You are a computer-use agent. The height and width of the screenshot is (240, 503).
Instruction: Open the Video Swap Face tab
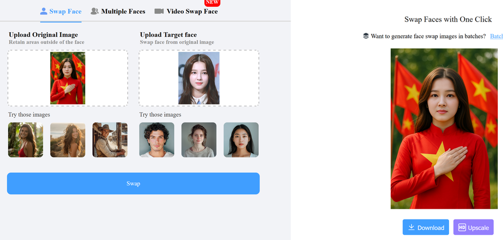pos(191,11)
